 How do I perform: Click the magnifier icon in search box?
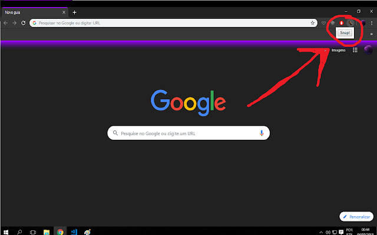pos(115,133)
